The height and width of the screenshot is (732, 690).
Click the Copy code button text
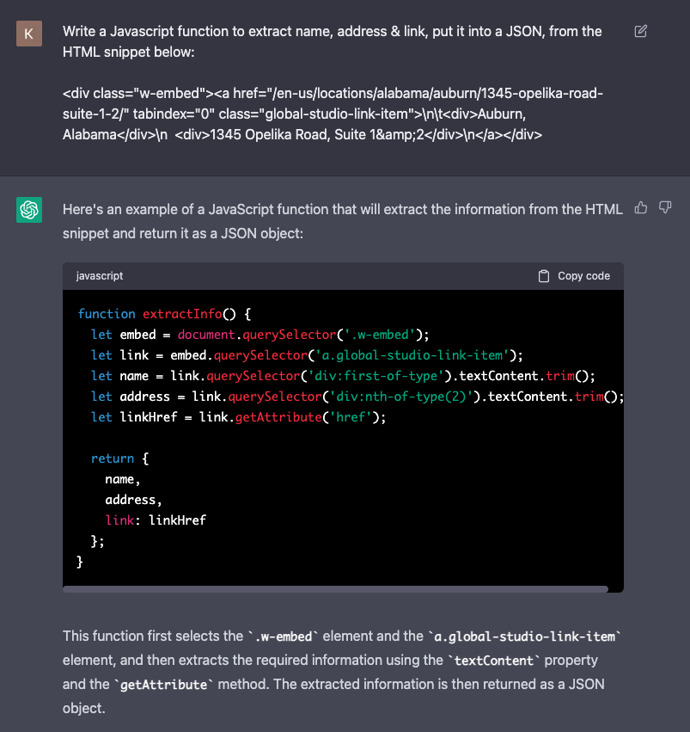coord(583,276)
